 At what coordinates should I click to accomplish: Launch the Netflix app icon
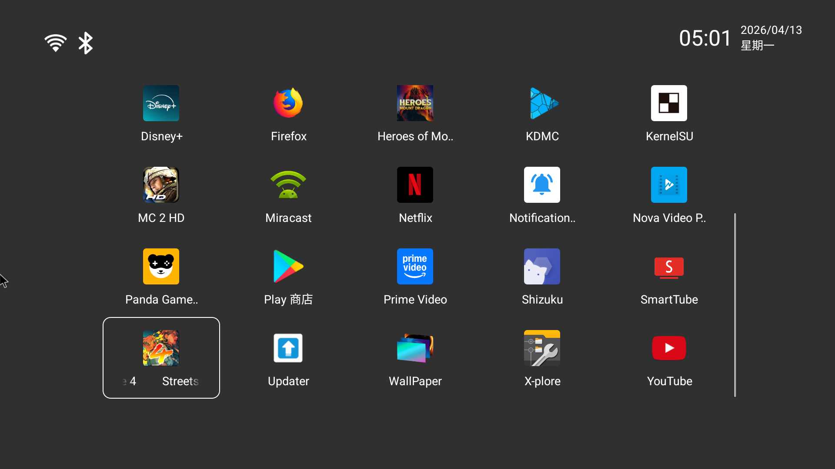point(415,185)
